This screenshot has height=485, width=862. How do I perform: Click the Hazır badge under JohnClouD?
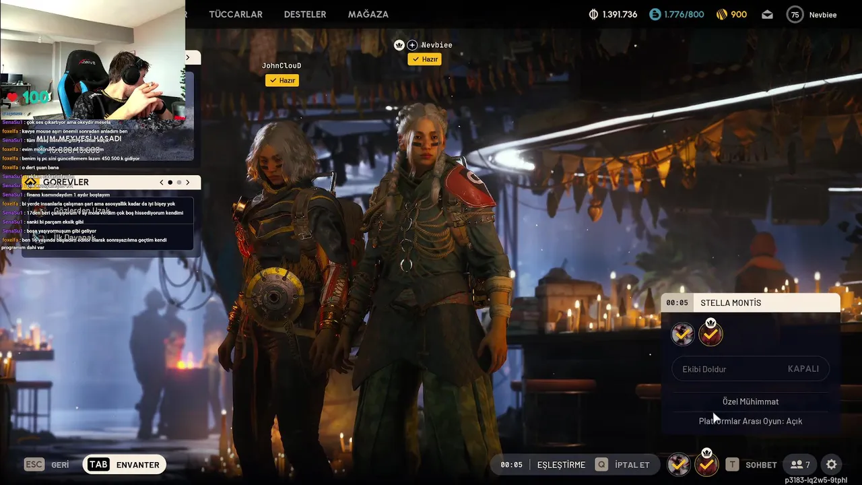(x=282, y=80)
